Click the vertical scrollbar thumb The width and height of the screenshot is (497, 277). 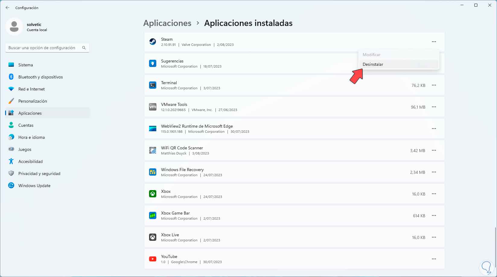coord(495,247)
